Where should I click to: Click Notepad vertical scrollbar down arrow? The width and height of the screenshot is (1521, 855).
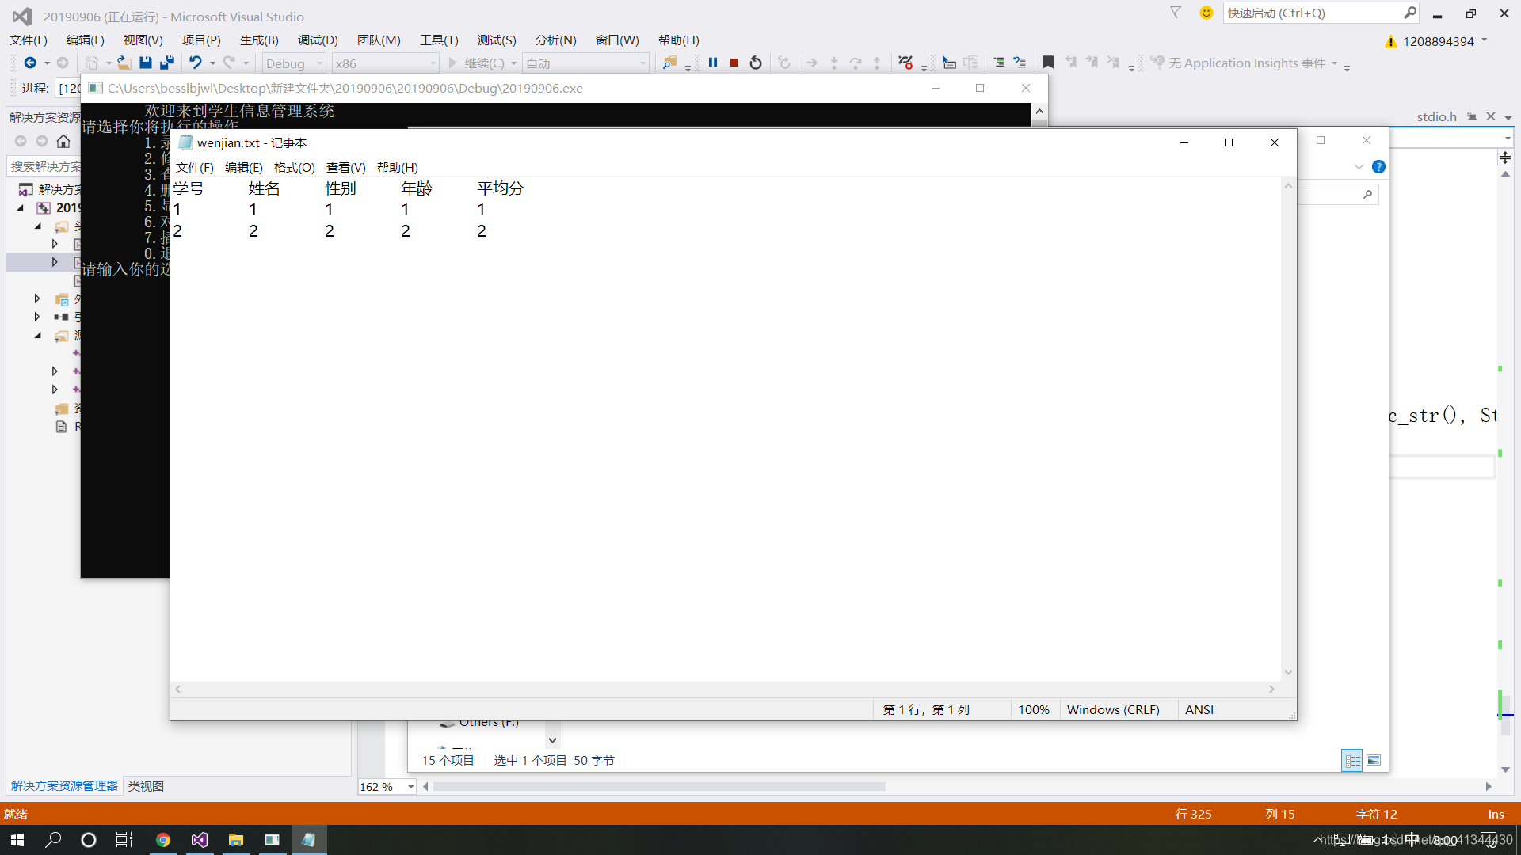point(1288,672)
